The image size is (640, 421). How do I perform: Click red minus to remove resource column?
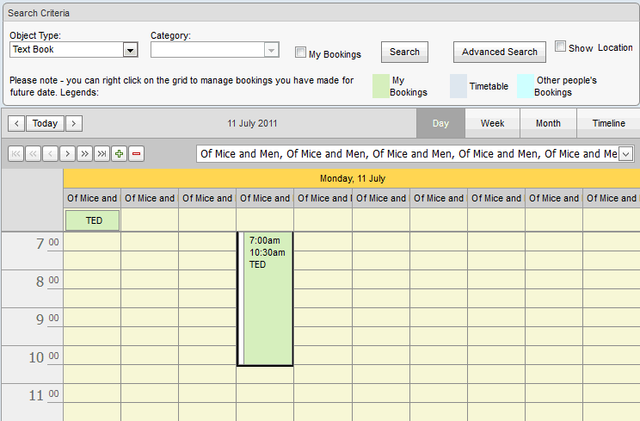point(136,154)
